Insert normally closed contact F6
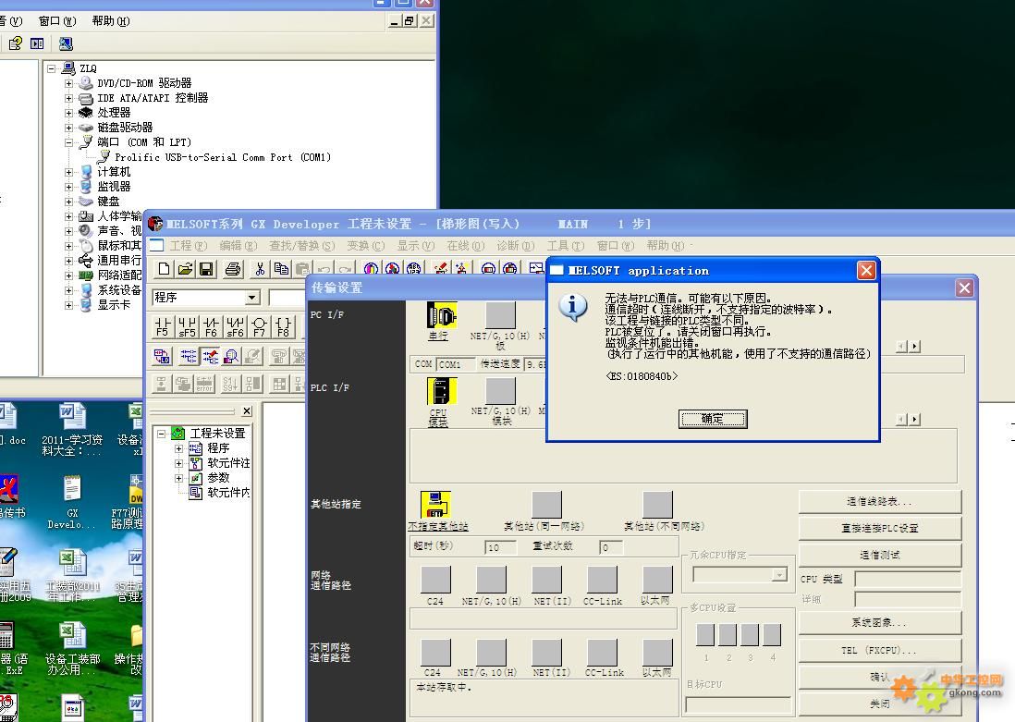Image resolution: width=1015 pixels, height=722 pixels. (211, 326)
